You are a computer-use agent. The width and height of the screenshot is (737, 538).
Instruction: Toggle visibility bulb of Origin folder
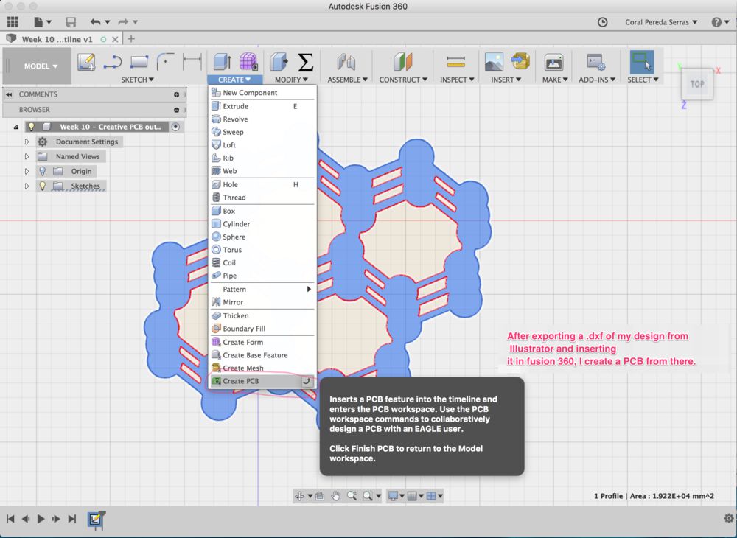[42, 171]
